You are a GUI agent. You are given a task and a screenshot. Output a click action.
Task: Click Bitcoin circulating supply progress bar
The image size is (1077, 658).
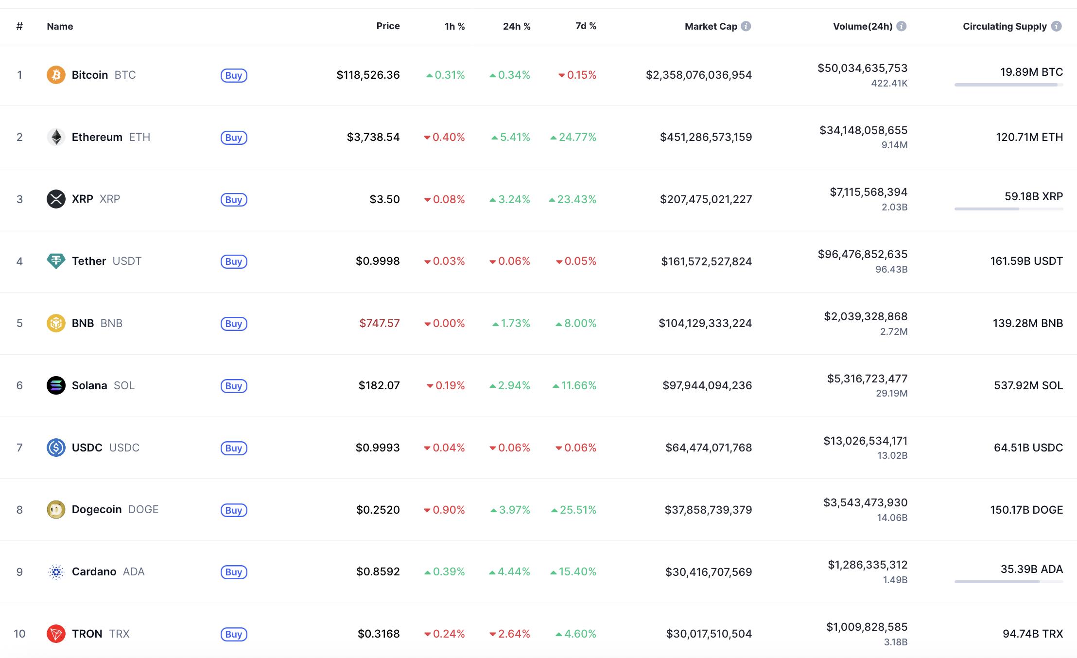(1008, 85)
